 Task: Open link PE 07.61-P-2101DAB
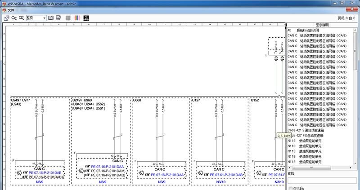tap(226, 175)
